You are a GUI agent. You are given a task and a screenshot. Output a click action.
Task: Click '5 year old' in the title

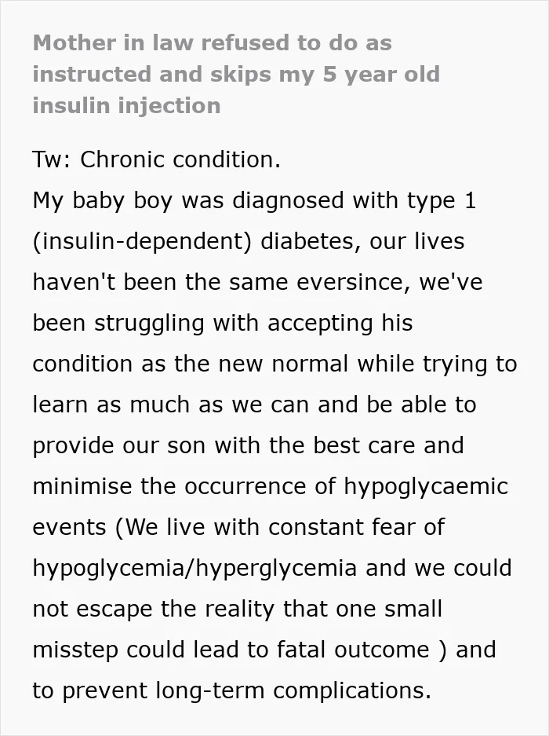point(381,74)
